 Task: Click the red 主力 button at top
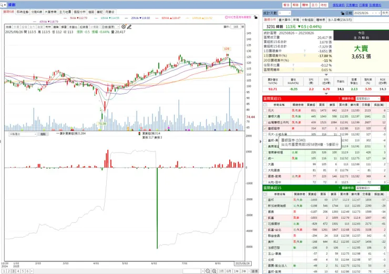314,5
